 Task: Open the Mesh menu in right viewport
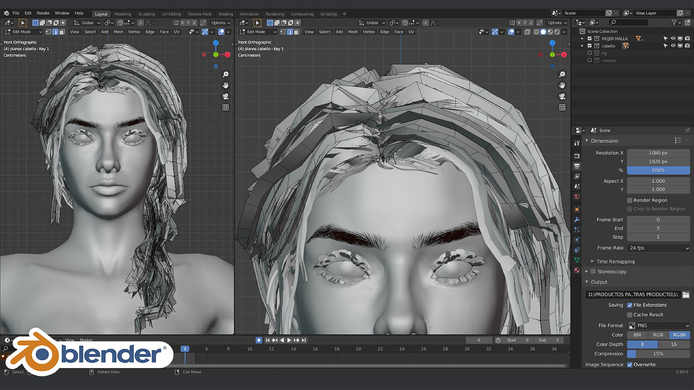[x=353, y=32]
